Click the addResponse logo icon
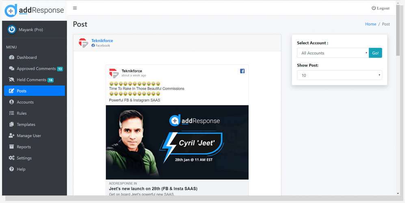This screenshot has width=405, height=203. click(x=11, y=11)
